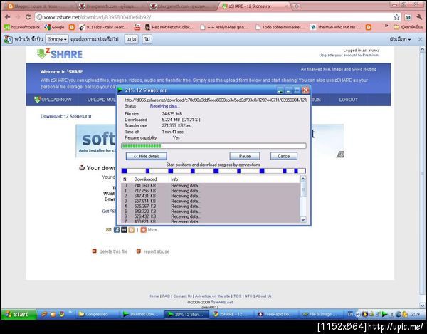427x334 pixels.
Task: Open Advertise on the site footer link
Action: [x=212, y=296]
